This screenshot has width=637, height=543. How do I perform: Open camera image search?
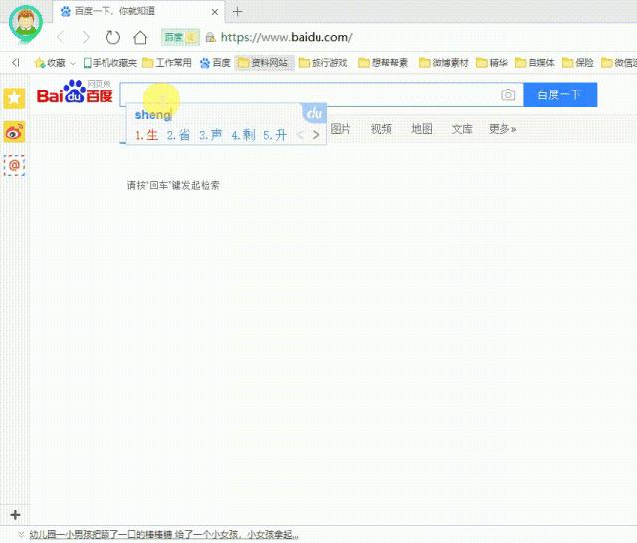point(508,94)
